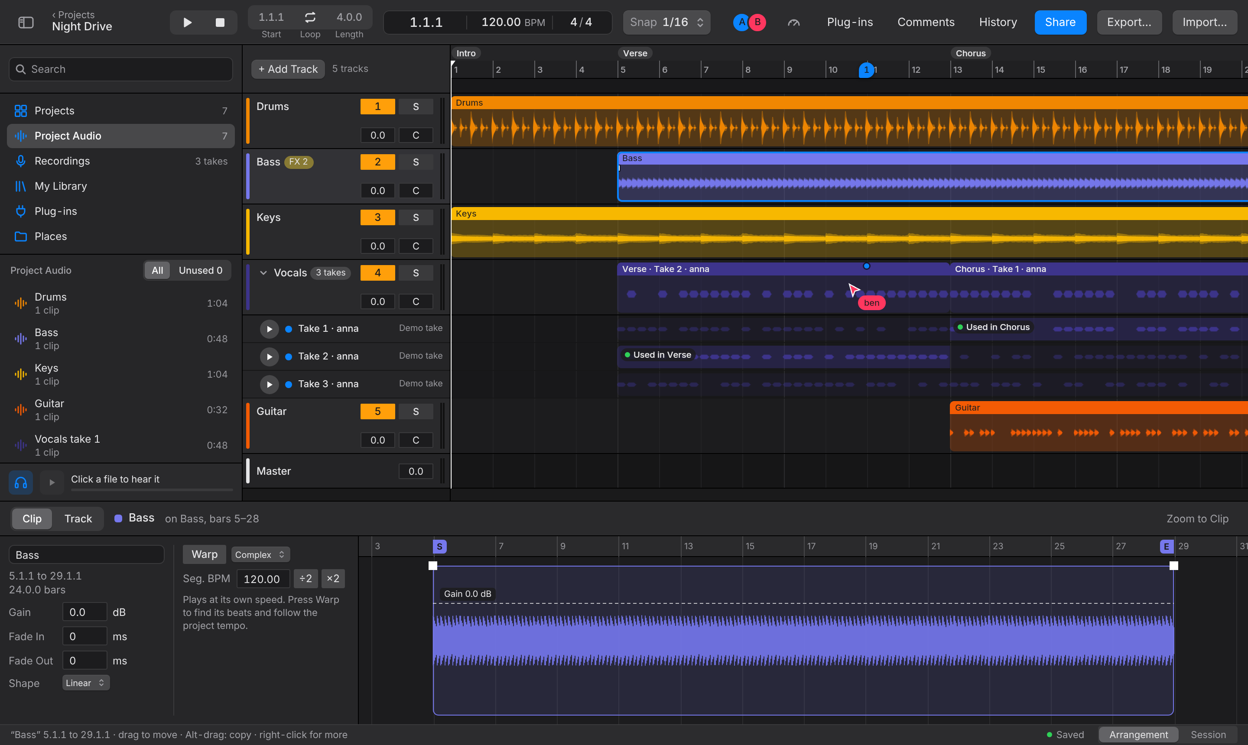The height and width of the screenshot is (745, 1248).
Task: Stop playback with the Stop button
Action: tap(220, 22)
